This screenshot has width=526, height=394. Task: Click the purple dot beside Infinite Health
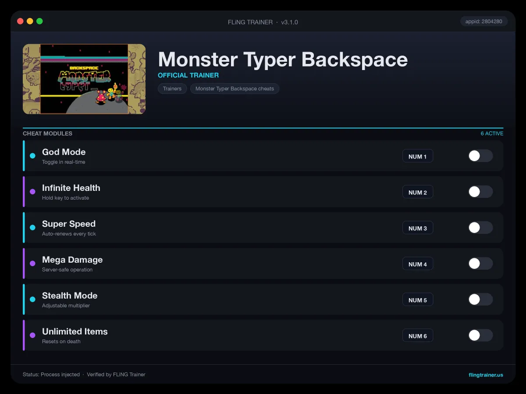pos(32,192)
